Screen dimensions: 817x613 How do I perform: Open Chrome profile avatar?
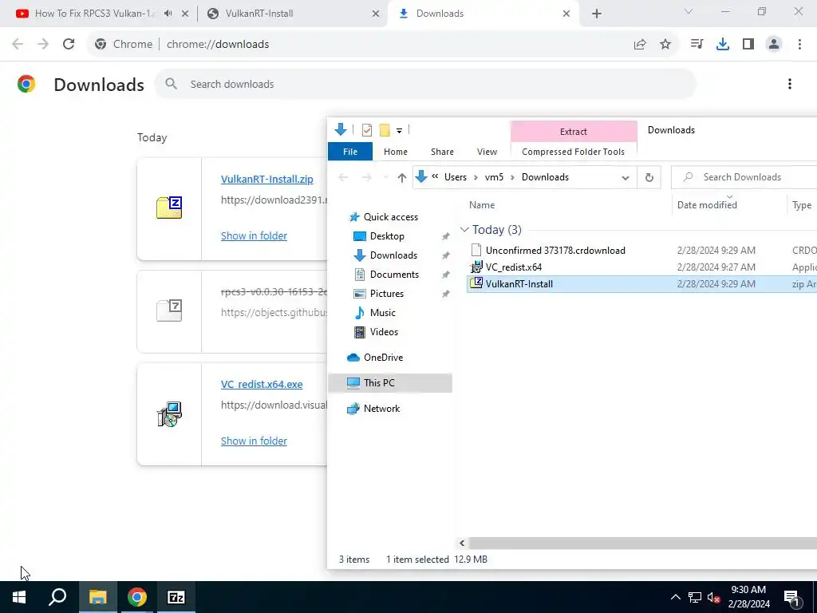tap(774, 45)
